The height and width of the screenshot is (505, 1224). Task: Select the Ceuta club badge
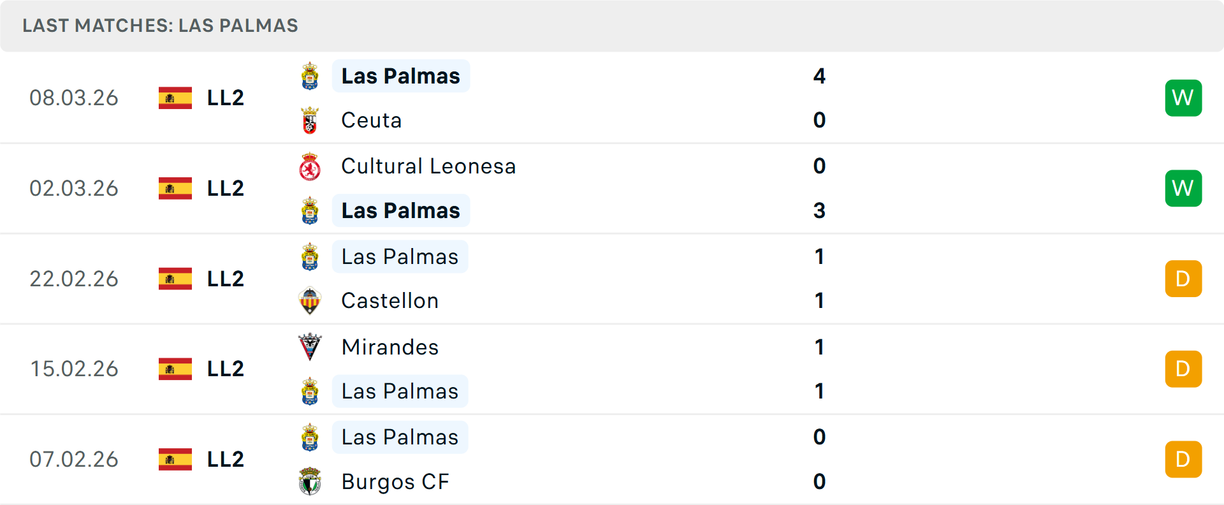(x=310, y=120)
